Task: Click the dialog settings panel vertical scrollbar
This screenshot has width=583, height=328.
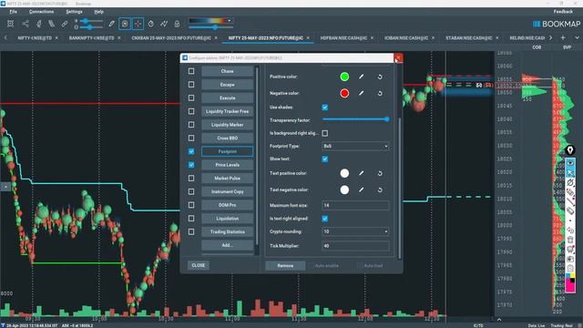Action: [399, 188]
